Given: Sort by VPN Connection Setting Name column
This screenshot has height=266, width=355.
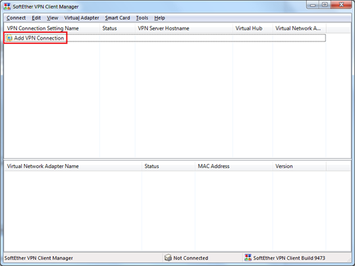Looking at the screenshot, I should pyautogui.click(x=52, y=28).
